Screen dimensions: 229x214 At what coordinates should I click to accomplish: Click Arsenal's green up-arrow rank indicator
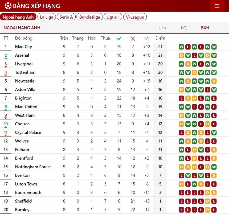point(6,58)
